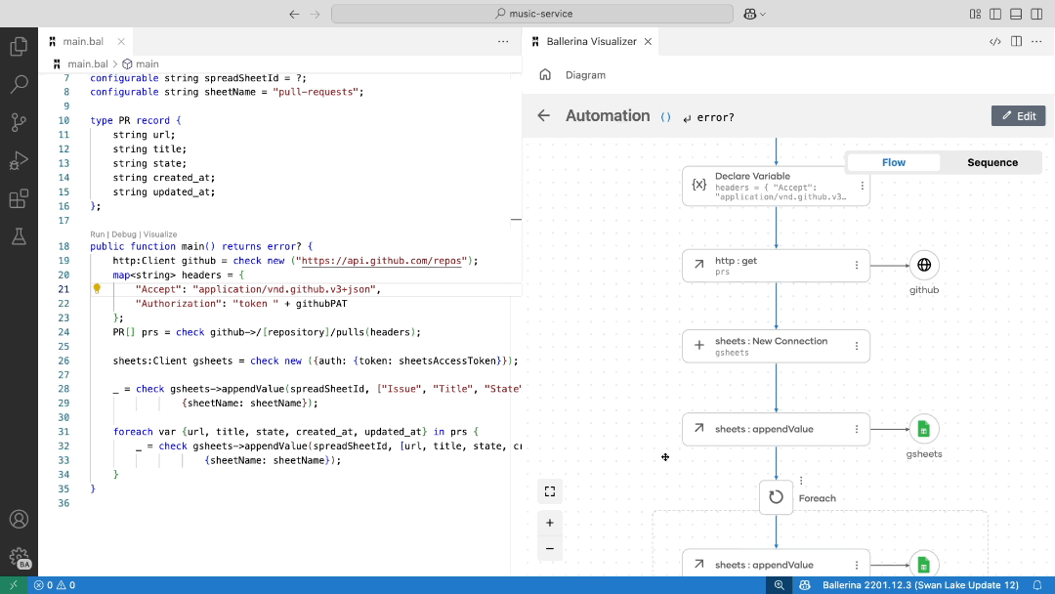Open the Declare Variable node menu
Viewport: 1055px width, 594px height.
(x=862, y=186)
